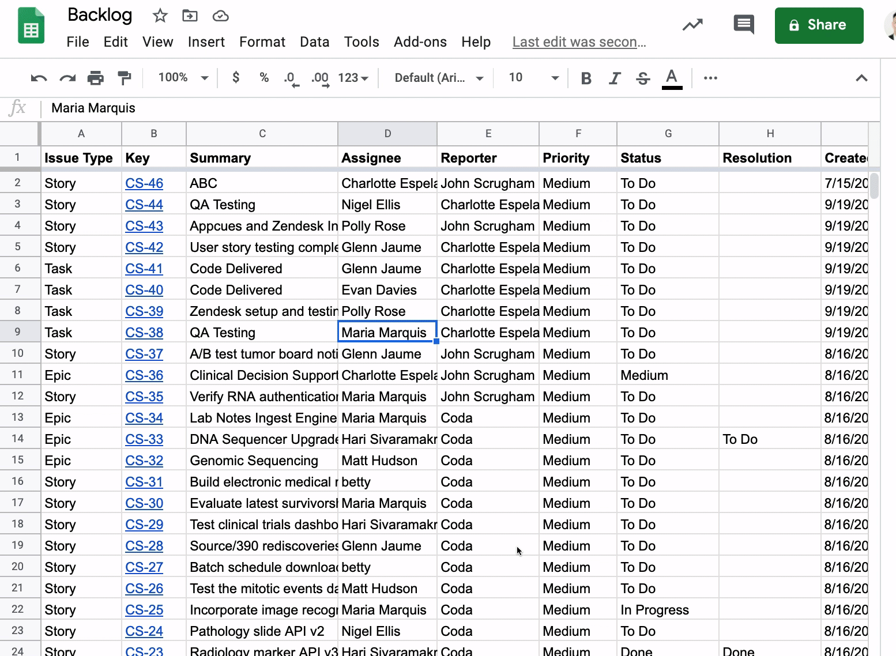
Task: Toggle bold formatting
Action: click(586, 78)
